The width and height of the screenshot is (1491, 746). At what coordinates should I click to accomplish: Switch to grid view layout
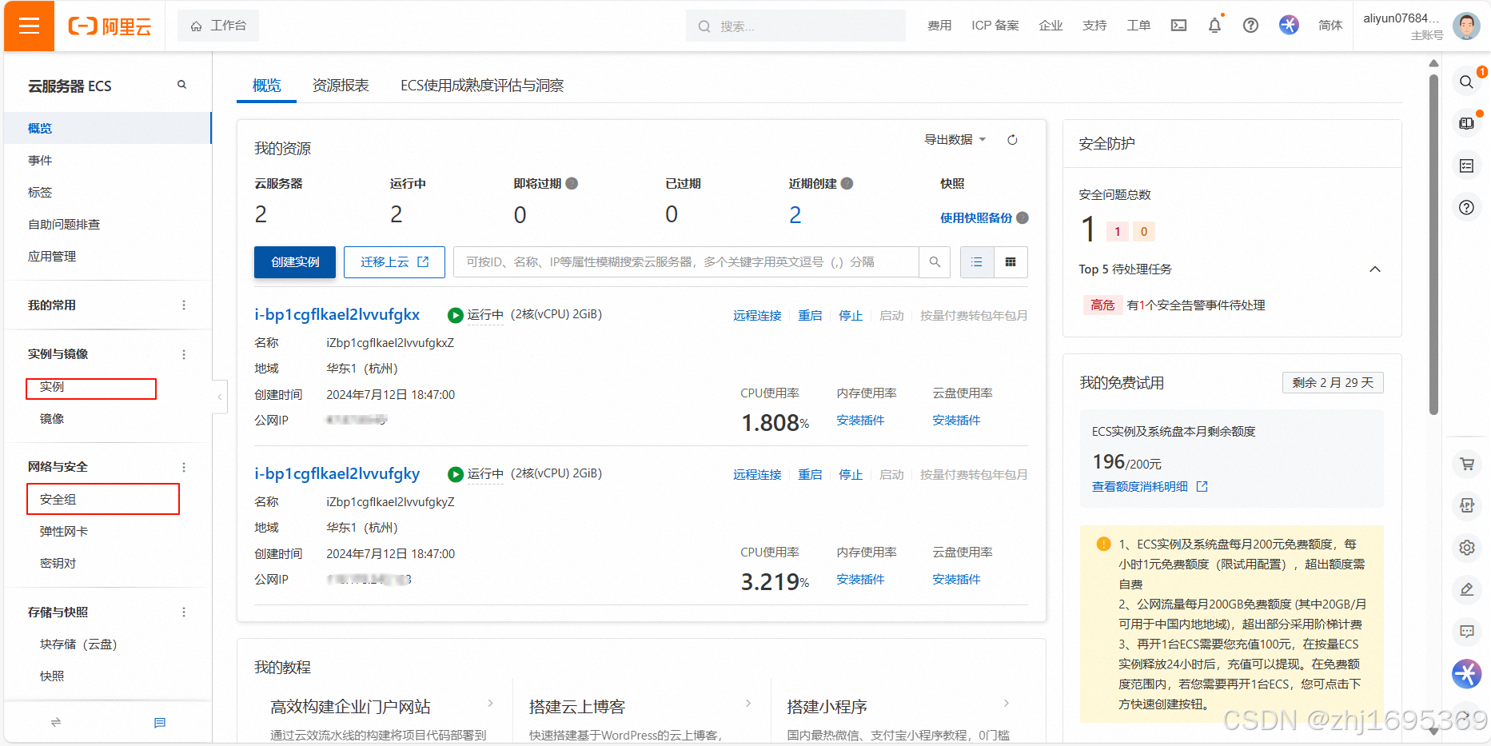click(x=1011, y=262)
